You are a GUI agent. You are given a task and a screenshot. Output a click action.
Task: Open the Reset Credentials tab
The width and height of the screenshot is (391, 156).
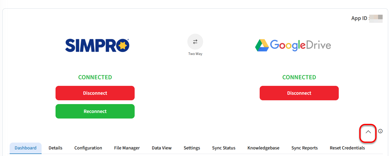[x=347, y=148]
